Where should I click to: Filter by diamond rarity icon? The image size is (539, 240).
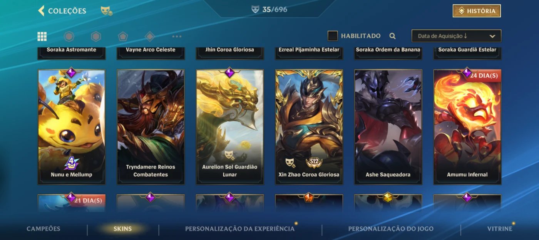(x=150, y=36)
